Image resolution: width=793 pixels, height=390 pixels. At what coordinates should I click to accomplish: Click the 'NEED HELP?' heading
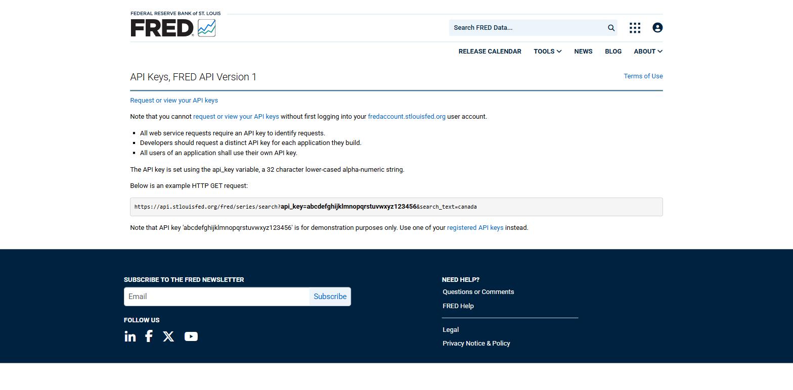pyautogui.click(x=461, y=280)
